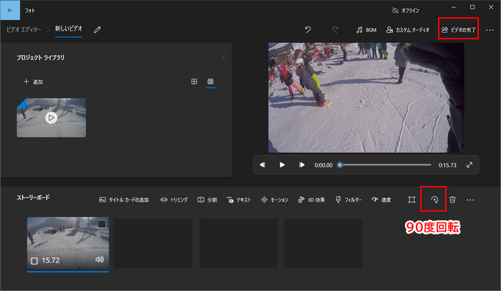Open the フィルター tool

pyautogui.click(x=349, y=199)
